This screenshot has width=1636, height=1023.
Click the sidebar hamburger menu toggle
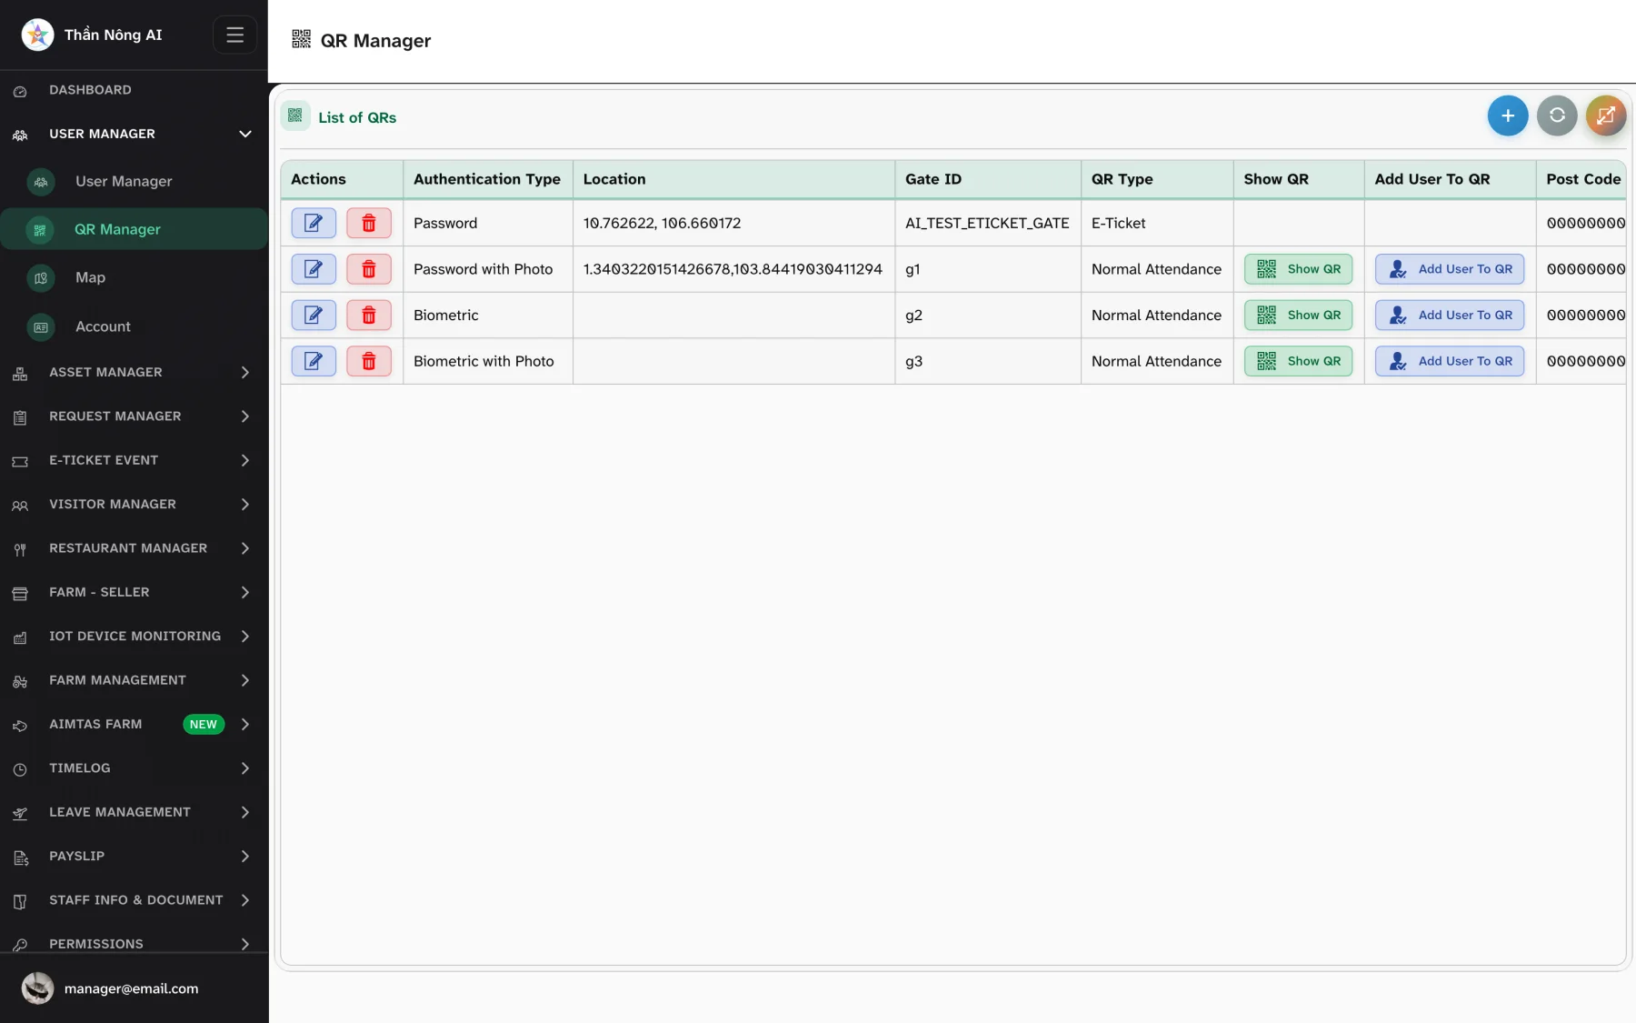click(x=234, y=35)
